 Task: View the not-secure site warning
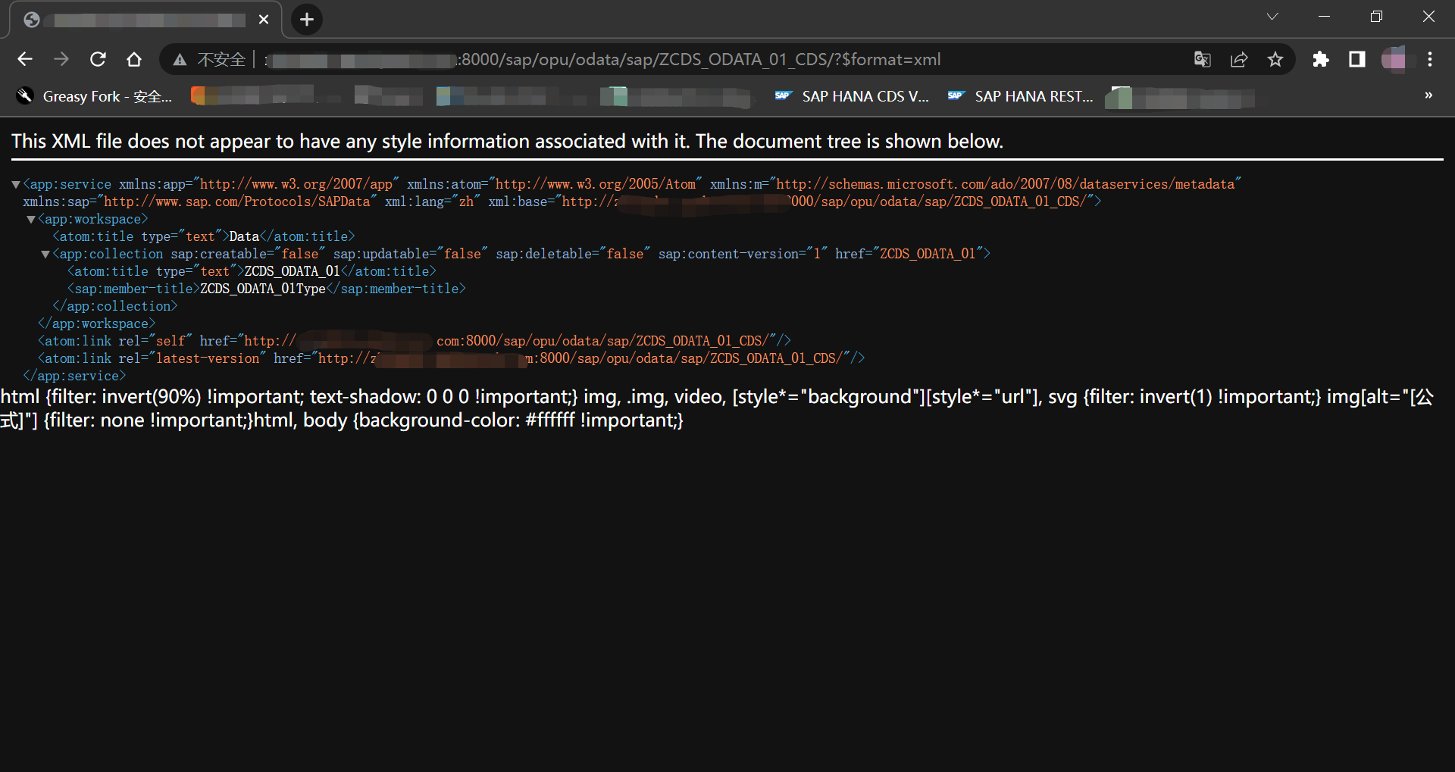[x=210, y=59]
